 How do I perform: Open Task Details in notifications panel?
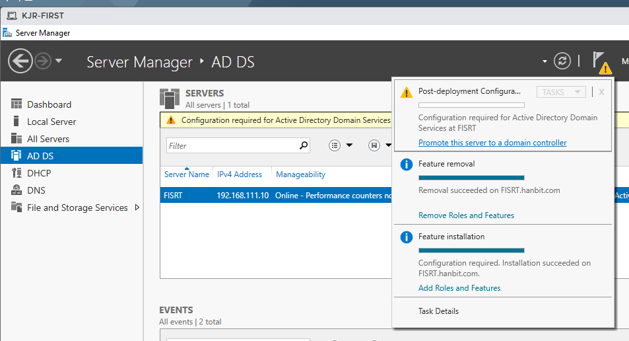438,311
